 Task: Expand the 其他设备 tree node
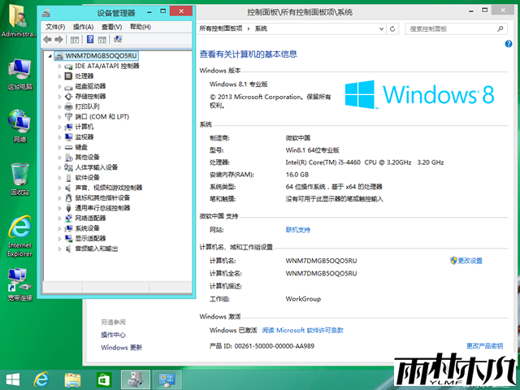[x=59, y=158]
